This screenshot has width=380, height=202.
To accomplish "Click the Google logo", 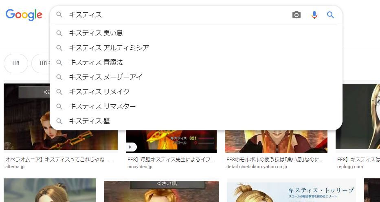I will (24, 15).
